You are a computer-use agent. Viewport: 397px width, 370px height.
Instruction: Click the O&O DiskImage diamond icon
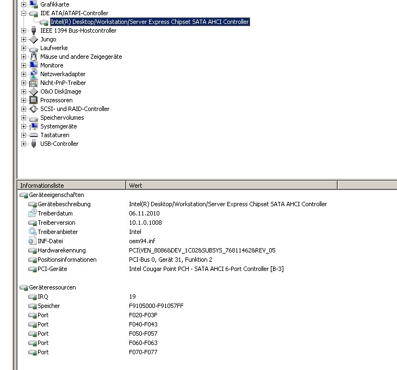click(x=34, y=91)
